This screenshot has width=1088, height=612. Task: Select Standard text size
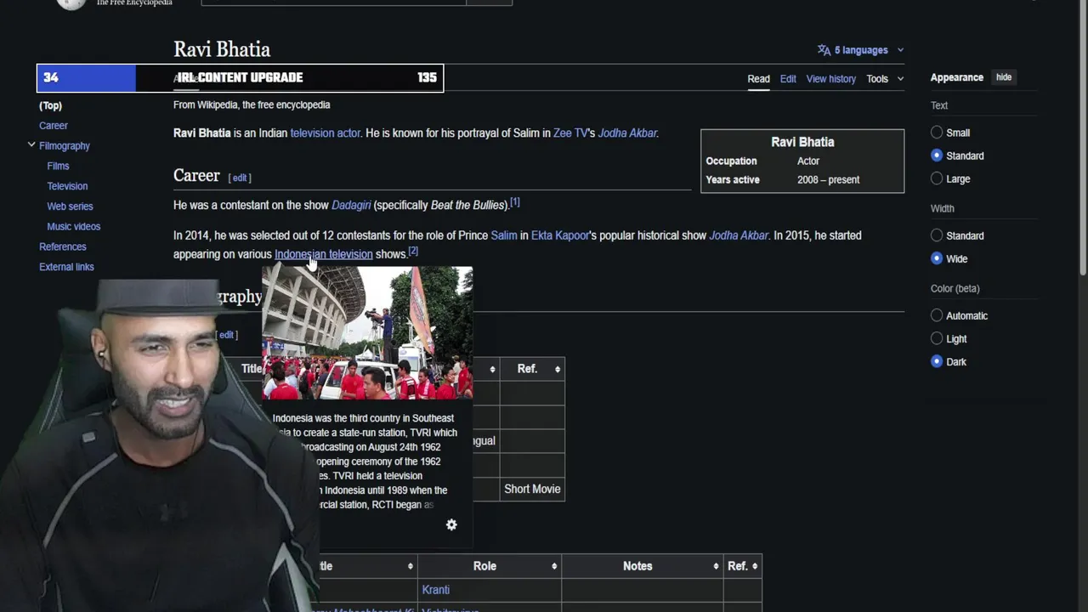pos(937,156)
